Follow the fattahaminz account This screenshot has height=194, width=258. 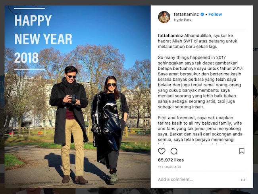coord(215,14)
